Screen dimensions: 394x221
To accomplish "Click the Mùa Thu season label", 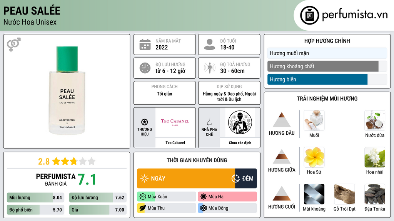I will (x=156, y=208).
